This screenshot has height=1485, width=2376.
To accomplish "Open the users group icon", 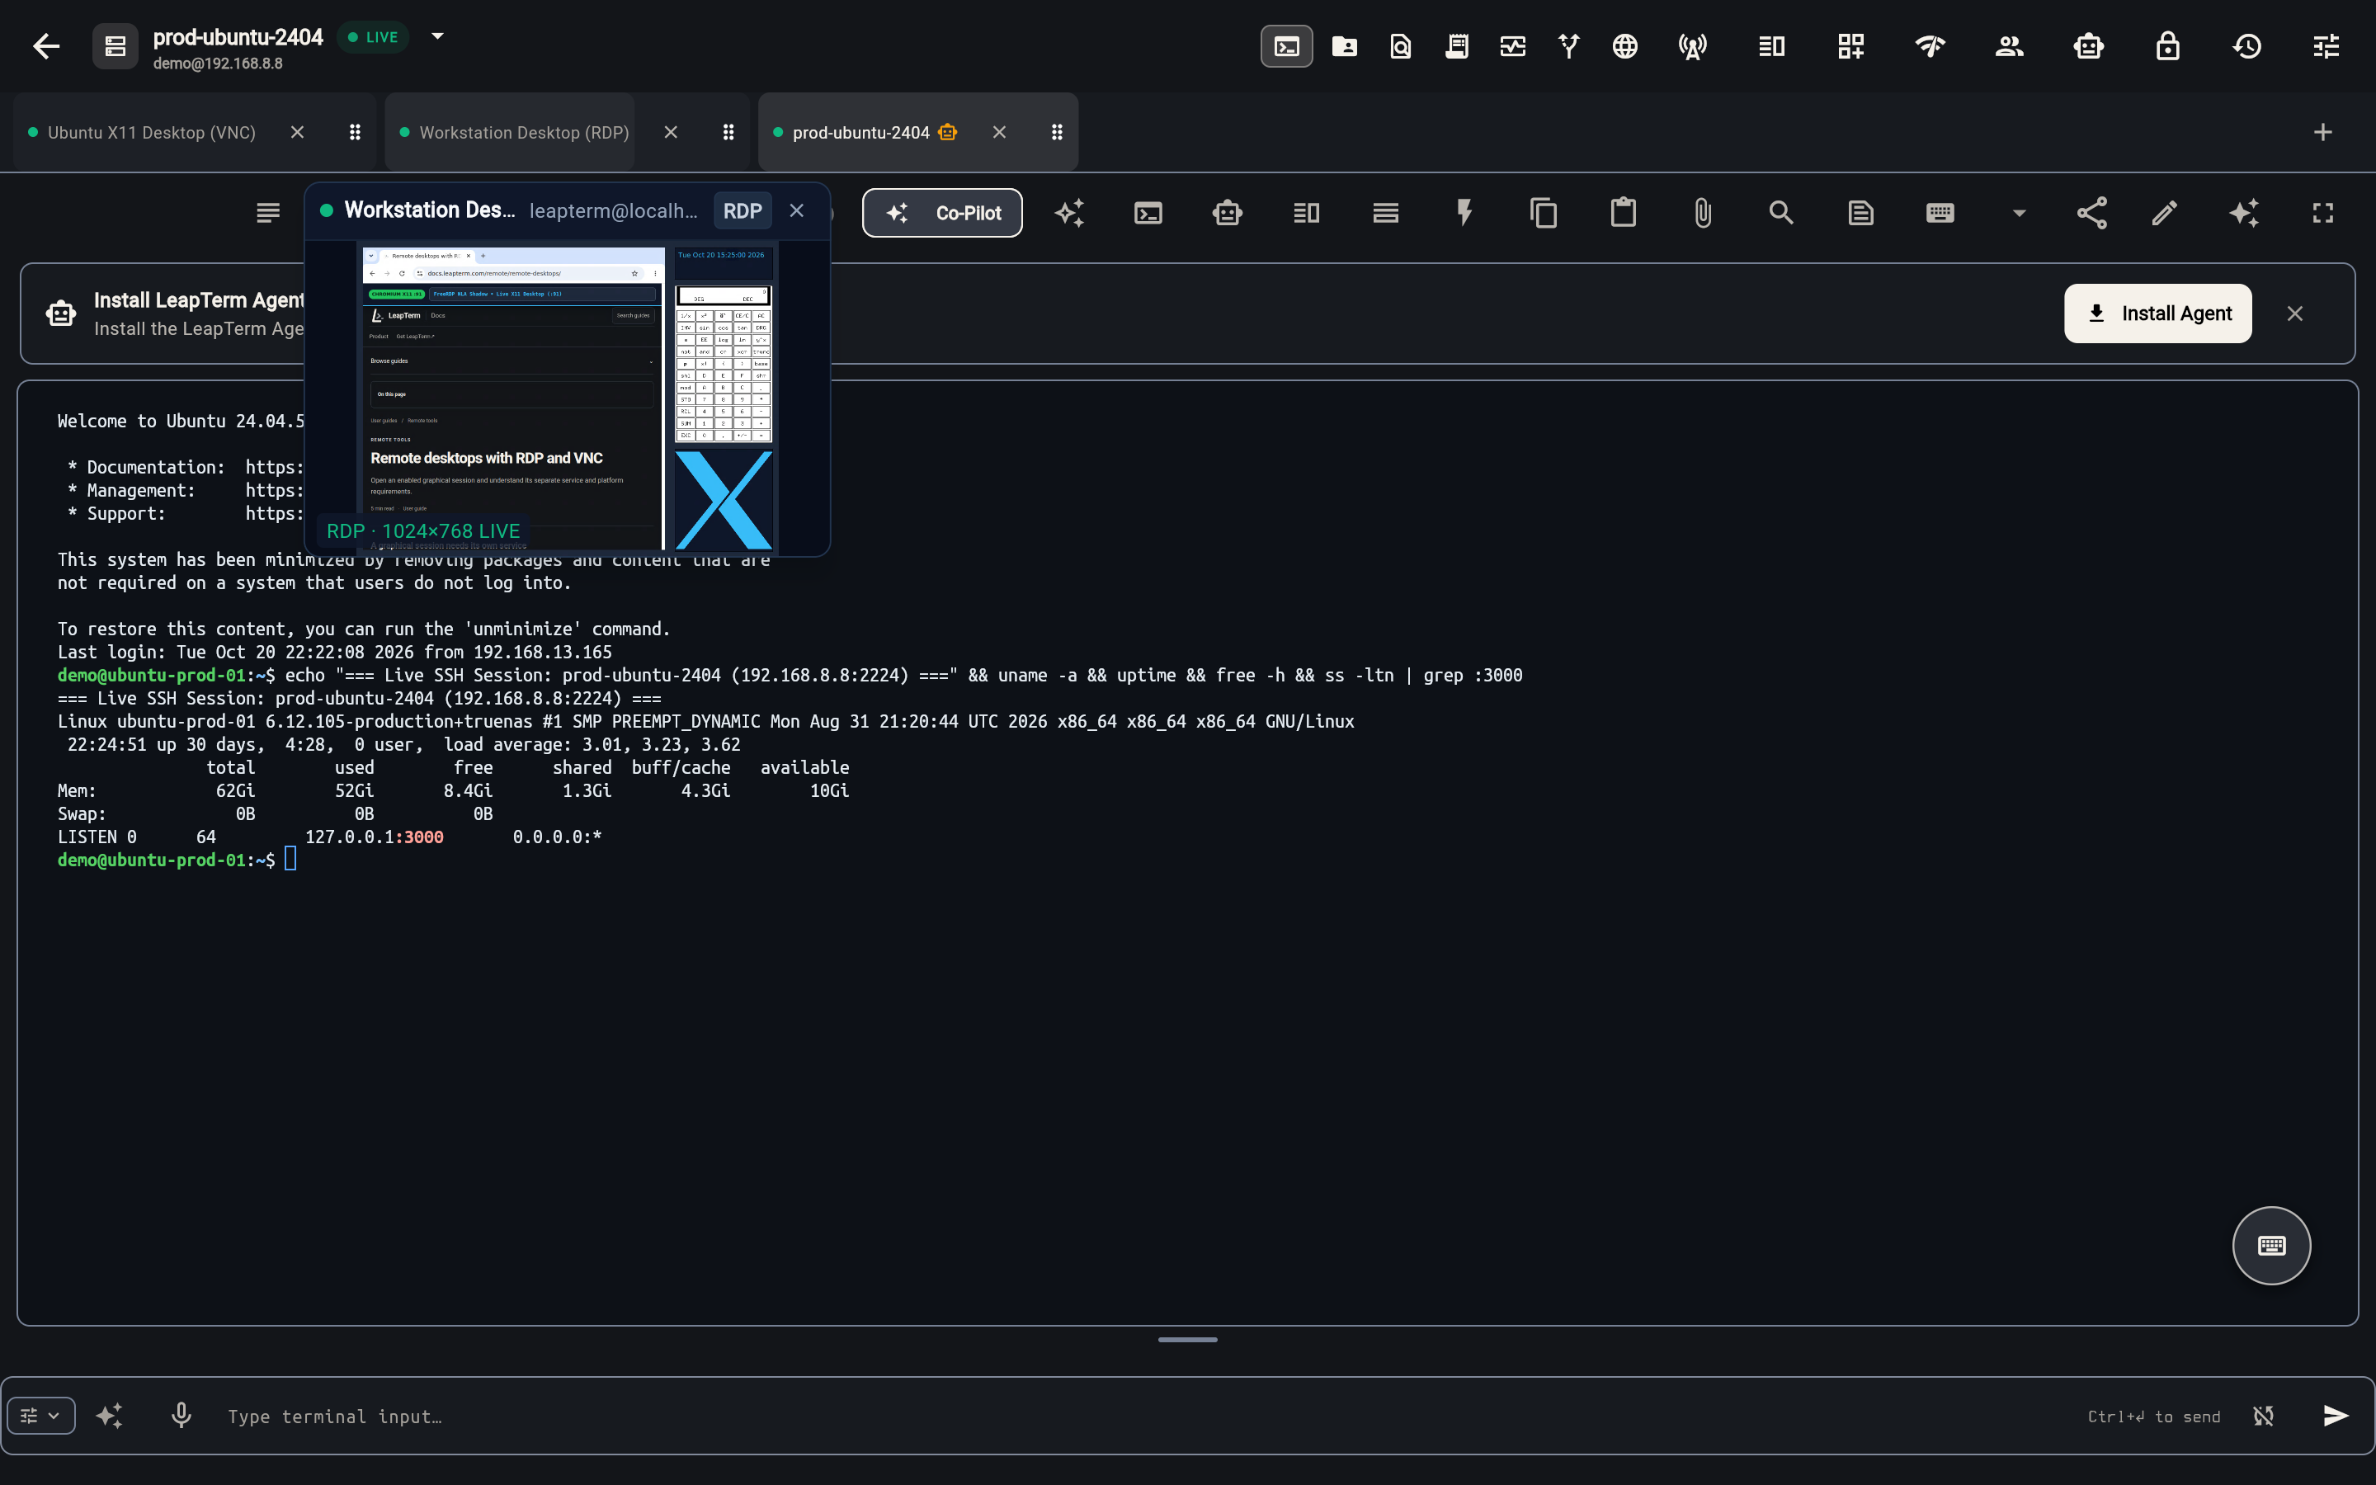I will pos(2009,46).
